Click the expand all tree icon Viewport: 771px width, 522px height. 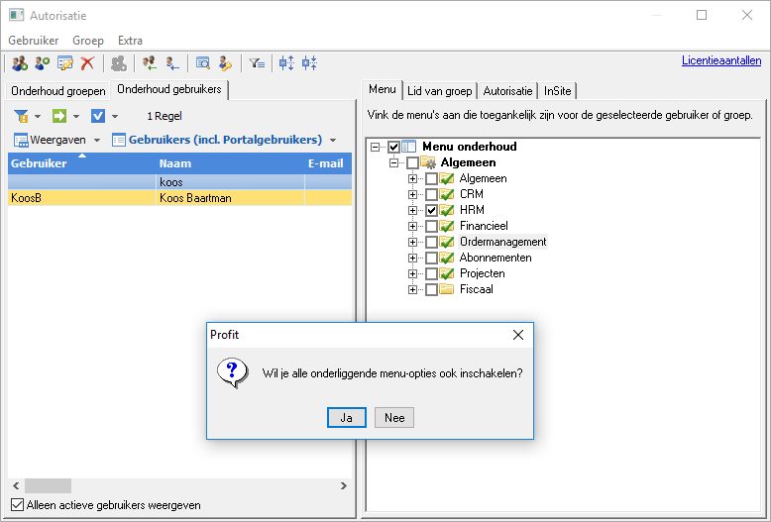286,63
